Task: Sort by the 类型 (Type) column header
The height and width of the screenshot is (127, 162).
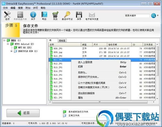Action: 87,45
